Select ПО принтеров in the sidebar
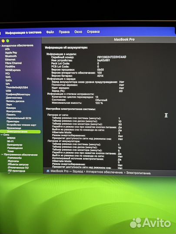Image resolution: width=176 pixels, height=234 pixels. click(x=17, y=171)
